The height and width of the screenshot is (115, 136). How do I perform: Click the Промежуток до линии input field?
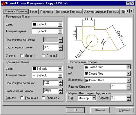pos(51,83)
